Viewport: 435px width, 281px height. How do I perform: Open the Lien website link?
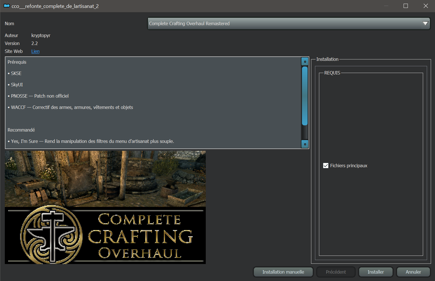35,51
